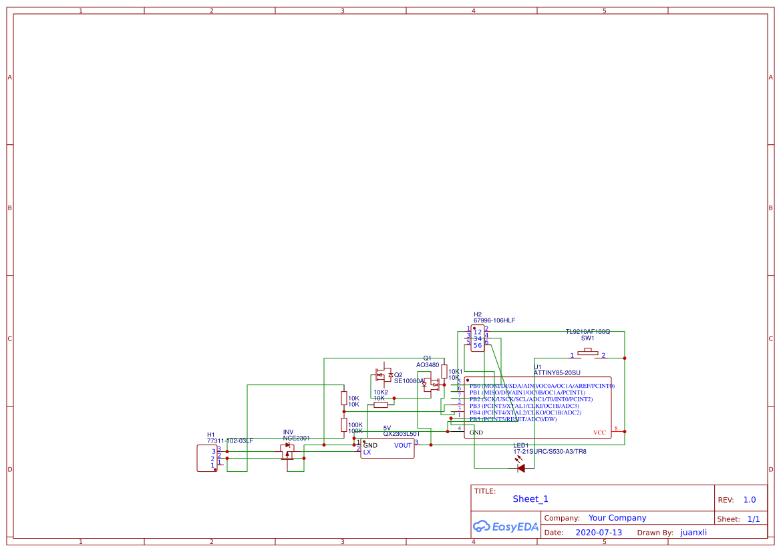Click the juanxli drawn-by name

694,532
